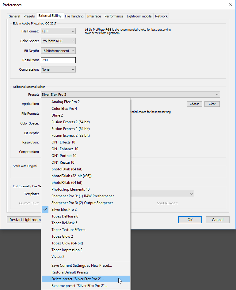Choose the Dfine 2 preset
236x290 pixels.
click(x=86, y=115)
